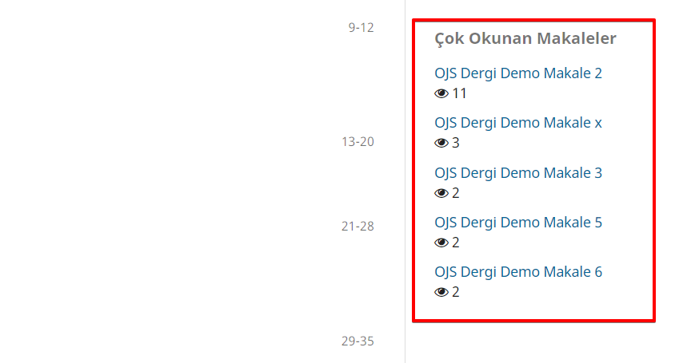Open the OJS Dergi Demo Makale 3 article

[x=518, y=173]
